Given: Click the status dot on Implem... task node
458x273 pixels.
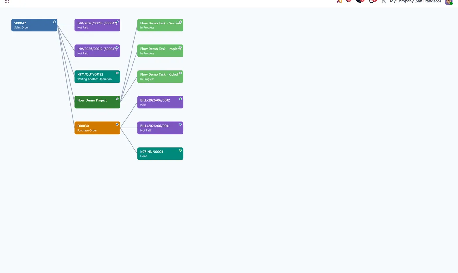Looking at the screenshot, I should pos(180,47).
